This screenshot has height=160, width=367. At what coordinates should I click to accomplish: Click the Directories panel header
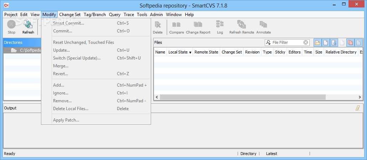pyautogui.click(x=22, y=42)
